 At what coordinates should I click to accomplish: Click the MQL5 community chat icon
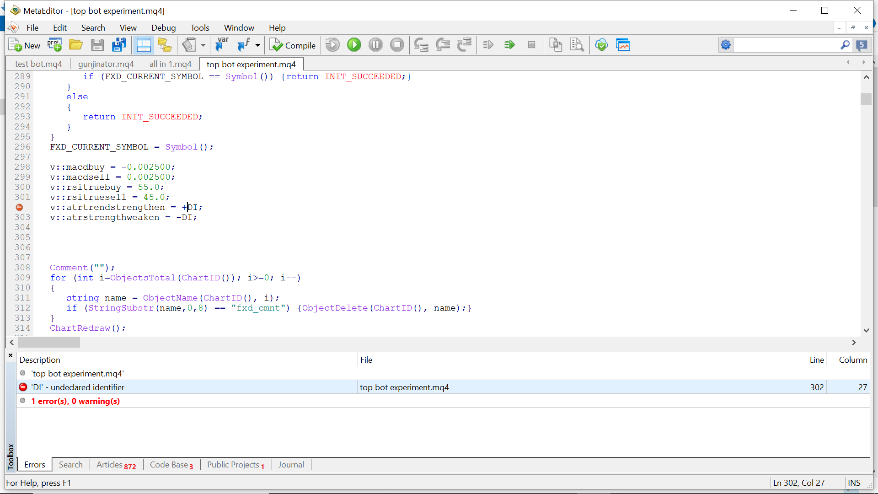(862, 45)
